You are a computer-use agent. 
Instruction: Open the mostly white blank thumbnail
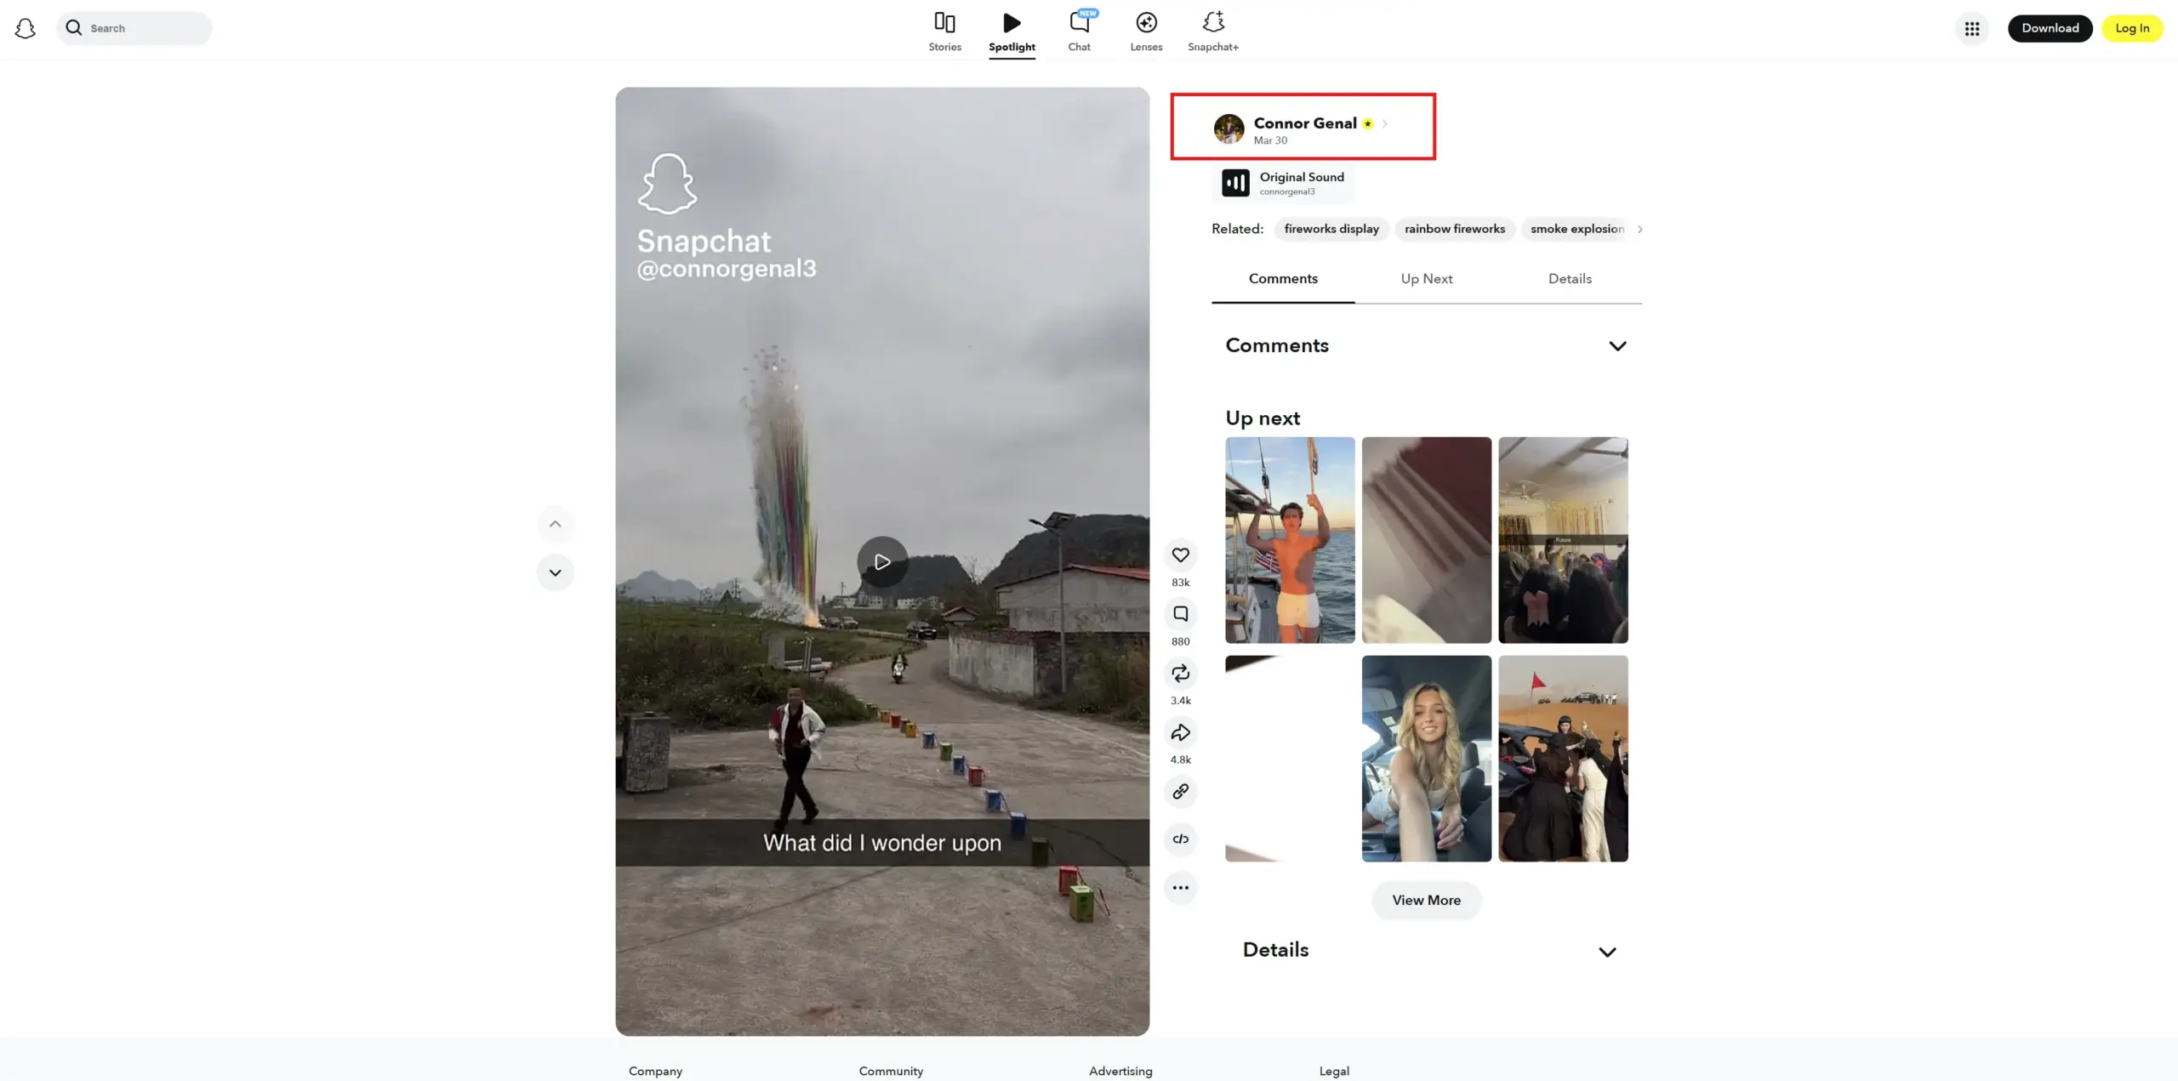pos(1290,759)
